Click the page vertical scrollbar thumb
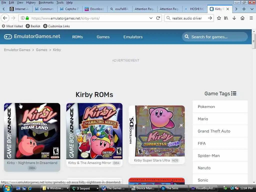This screenshot has width=256, height=192. pyautogui.click(x=254, y=41)
